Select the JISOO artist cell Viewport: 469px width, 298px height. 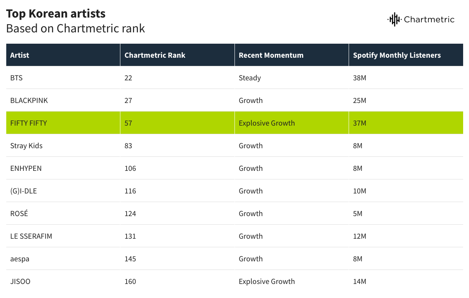click(20, 281)
